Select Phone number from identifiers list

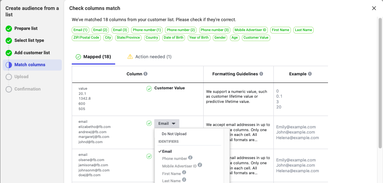pyautogui.click(x=174, y=159)
